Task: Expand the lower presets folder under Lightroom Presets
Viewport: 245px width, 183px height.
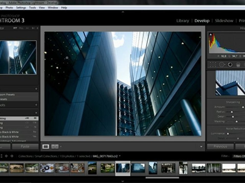Action: 19,99
